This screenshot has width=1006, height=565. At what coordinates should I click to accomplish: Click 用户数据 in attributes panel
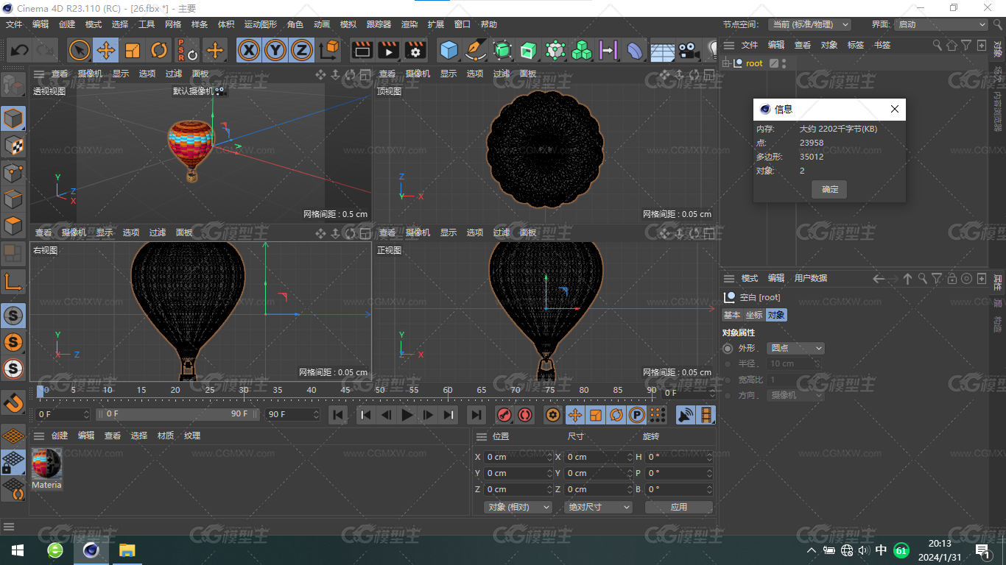point(811,278)
